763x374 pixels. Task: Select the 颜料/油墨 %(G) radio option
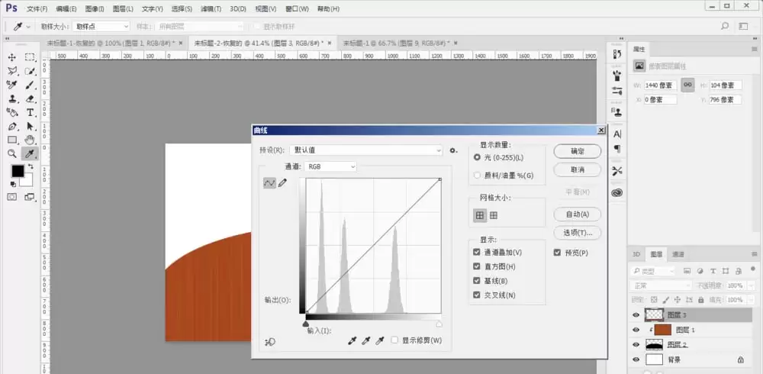click(x=477, y=176)
